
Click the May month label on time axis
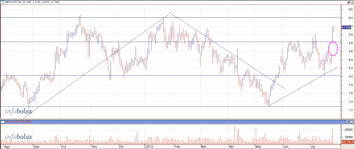coord(258,146)
